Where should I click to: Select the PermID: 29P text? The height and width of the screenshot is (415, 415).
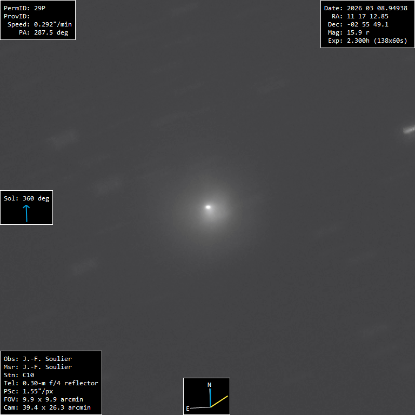point(24,8)
